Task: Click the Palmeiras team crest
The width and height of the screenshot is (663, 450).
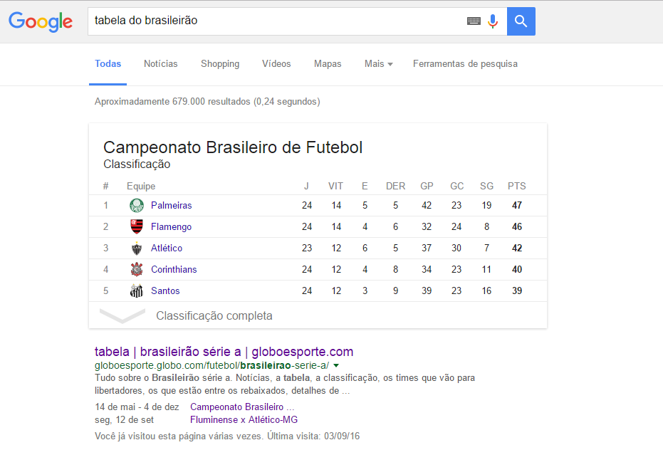Action: (x=137, y=206)
